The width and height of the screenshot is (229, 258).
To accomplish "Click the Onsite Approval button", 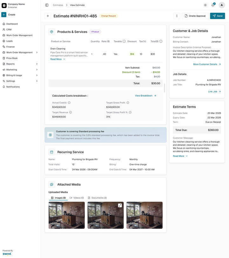I will pos(195,16).
